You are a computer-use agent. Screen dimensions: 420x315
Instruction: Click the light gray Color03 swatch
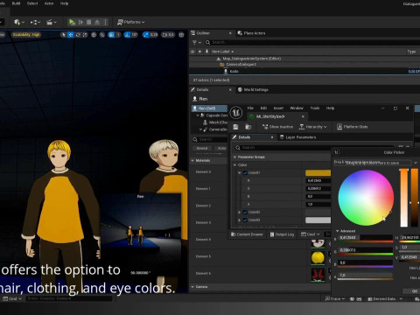point(318,220)
